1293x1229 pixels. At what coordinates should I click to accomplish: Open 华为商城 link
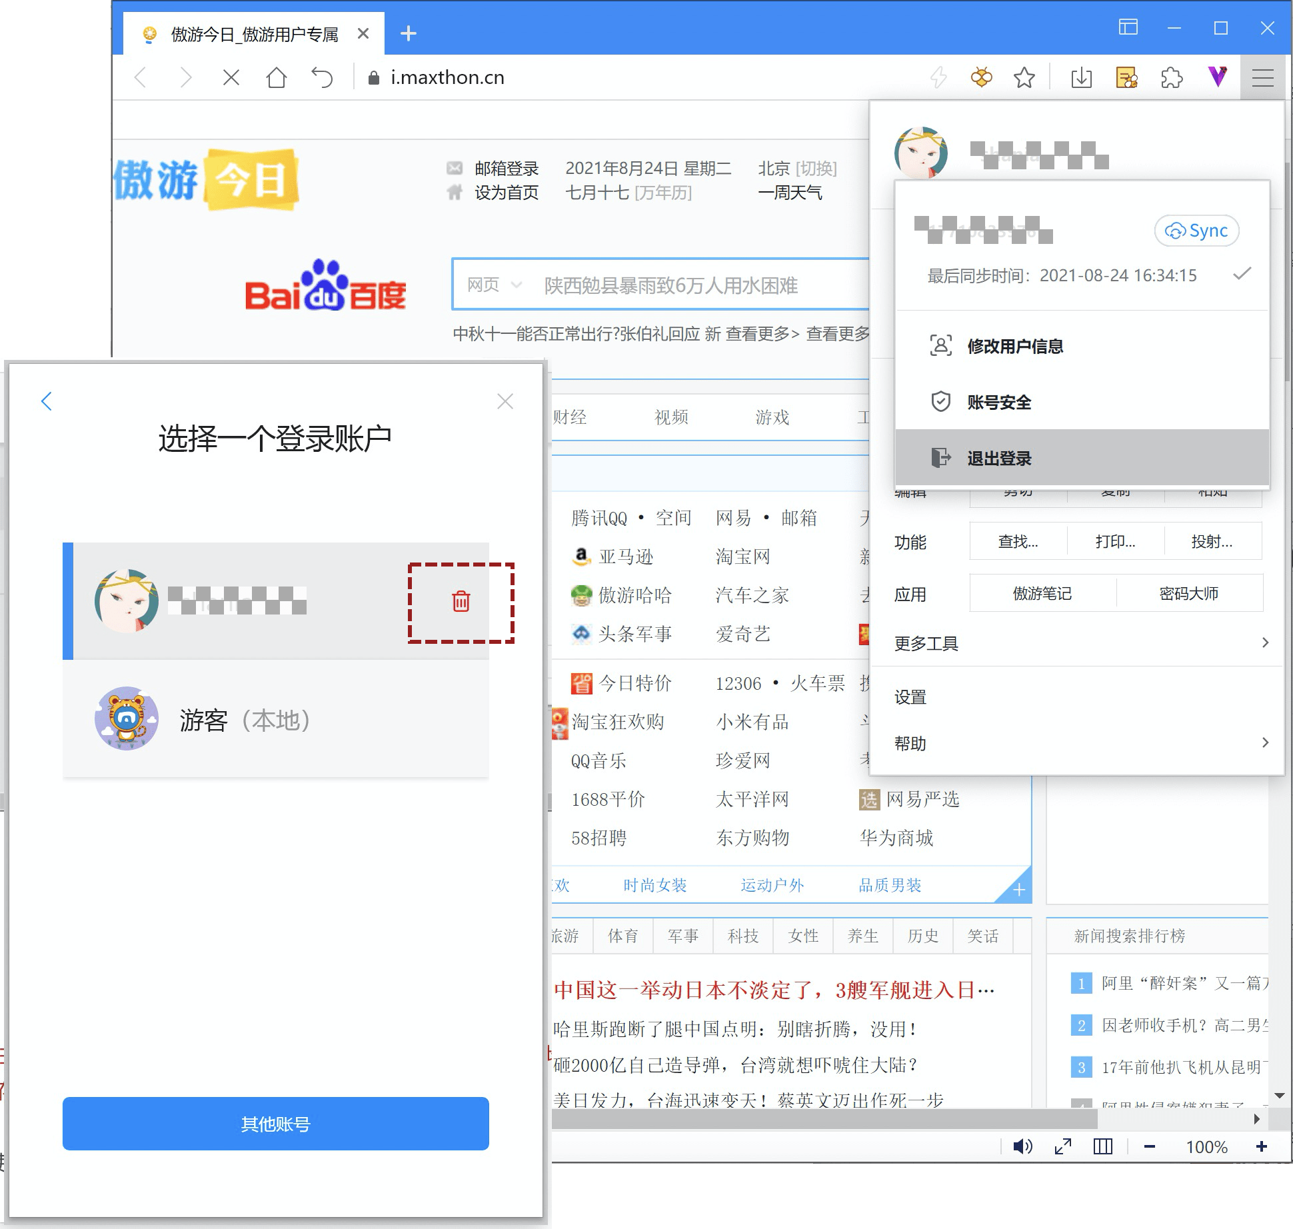coord(896,838)
